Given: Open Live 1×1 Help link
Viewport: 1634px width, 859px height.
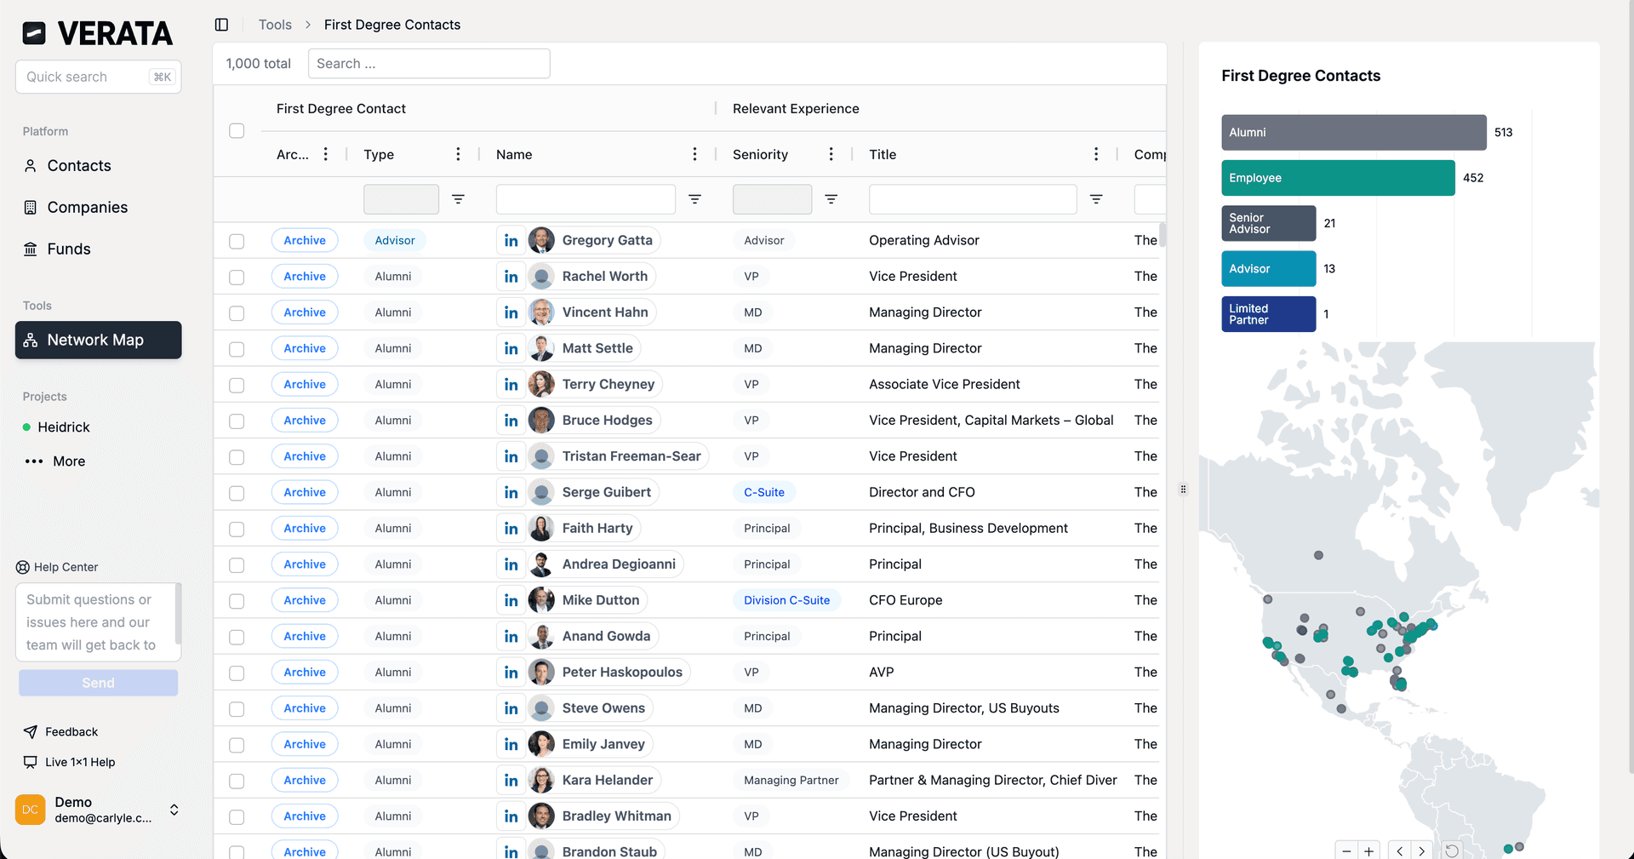Looking at the screenshot, I should click(69, 762).
